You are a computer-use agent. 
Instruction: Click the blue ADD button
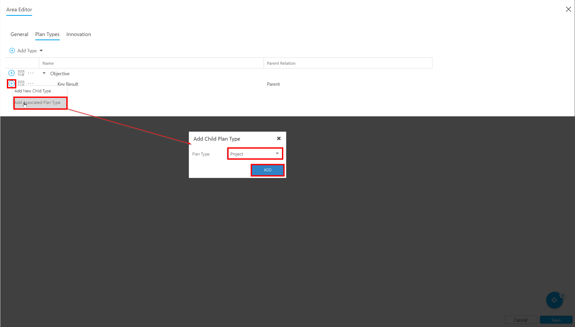268,170
